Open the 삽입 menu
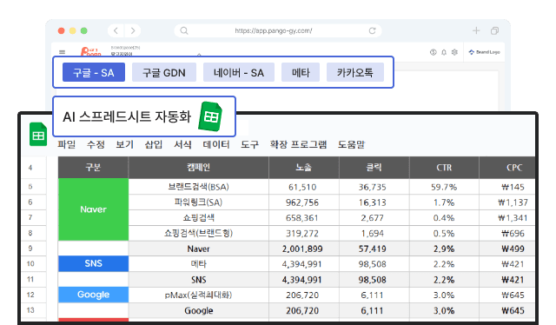556x325 pixels. click(154, 144)
